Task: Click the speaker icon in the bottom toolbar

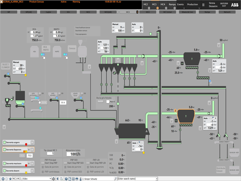Action: (x=58, y=178)
